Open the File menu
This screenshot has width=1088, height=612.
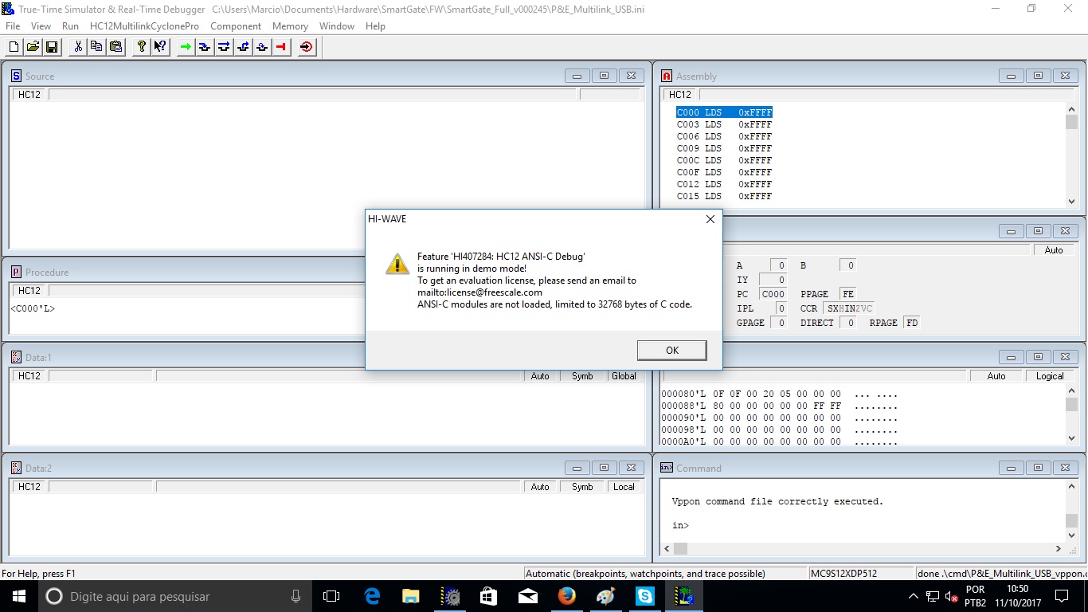coord(13,26)
